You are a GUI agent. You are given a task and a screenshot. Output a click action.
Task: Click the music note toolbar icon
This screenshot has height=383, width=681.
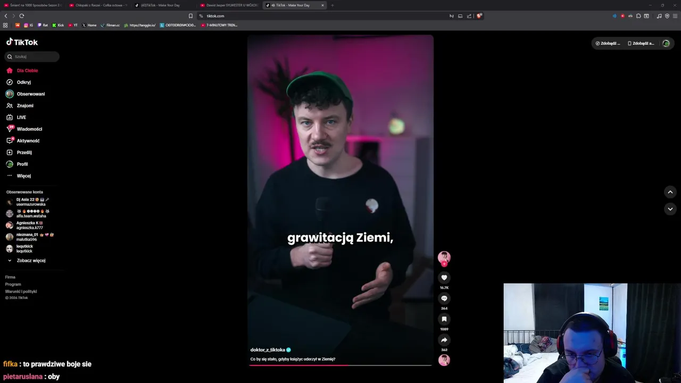pyautogui.click(x=659, y=16)
